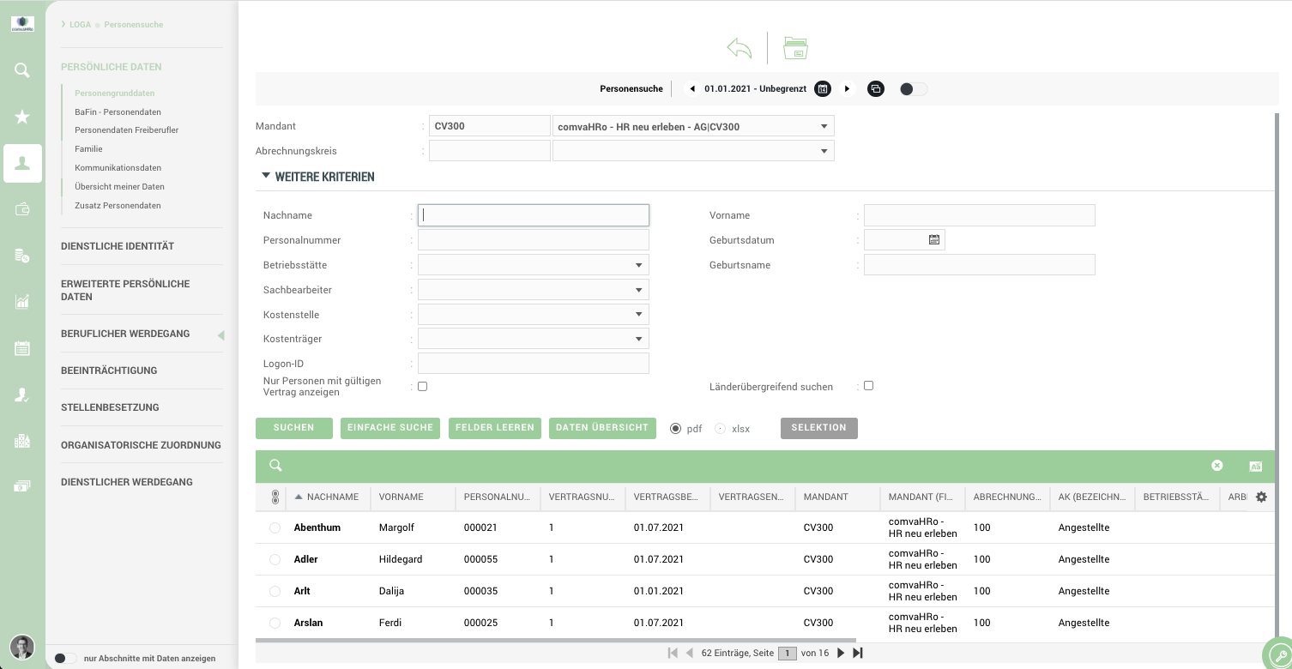Enable 'Nur Personen mit gültigen Vertrag anzeigen' checkbox
Image resolution: width=1292 pixels, height=669 pixels.
click(422, 386)
